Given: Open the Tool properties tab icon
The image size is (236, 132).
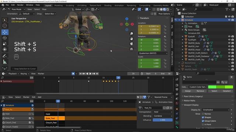Looking at the screenshot, I should pos(177,79).
